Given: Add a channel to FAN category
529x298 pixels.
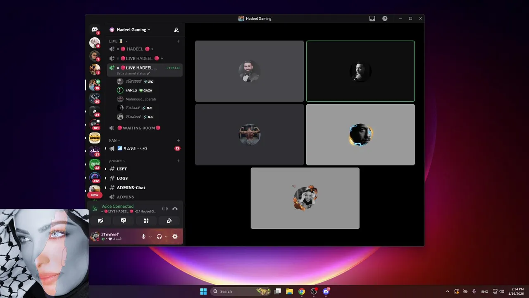Looking at the screenshot, I should click(178, 140).
